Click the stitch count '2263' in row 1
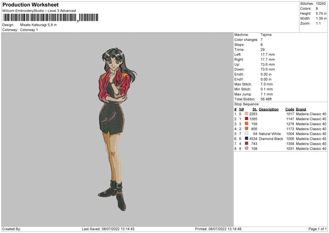The image size is (329, 233). (x=253, y=114)
